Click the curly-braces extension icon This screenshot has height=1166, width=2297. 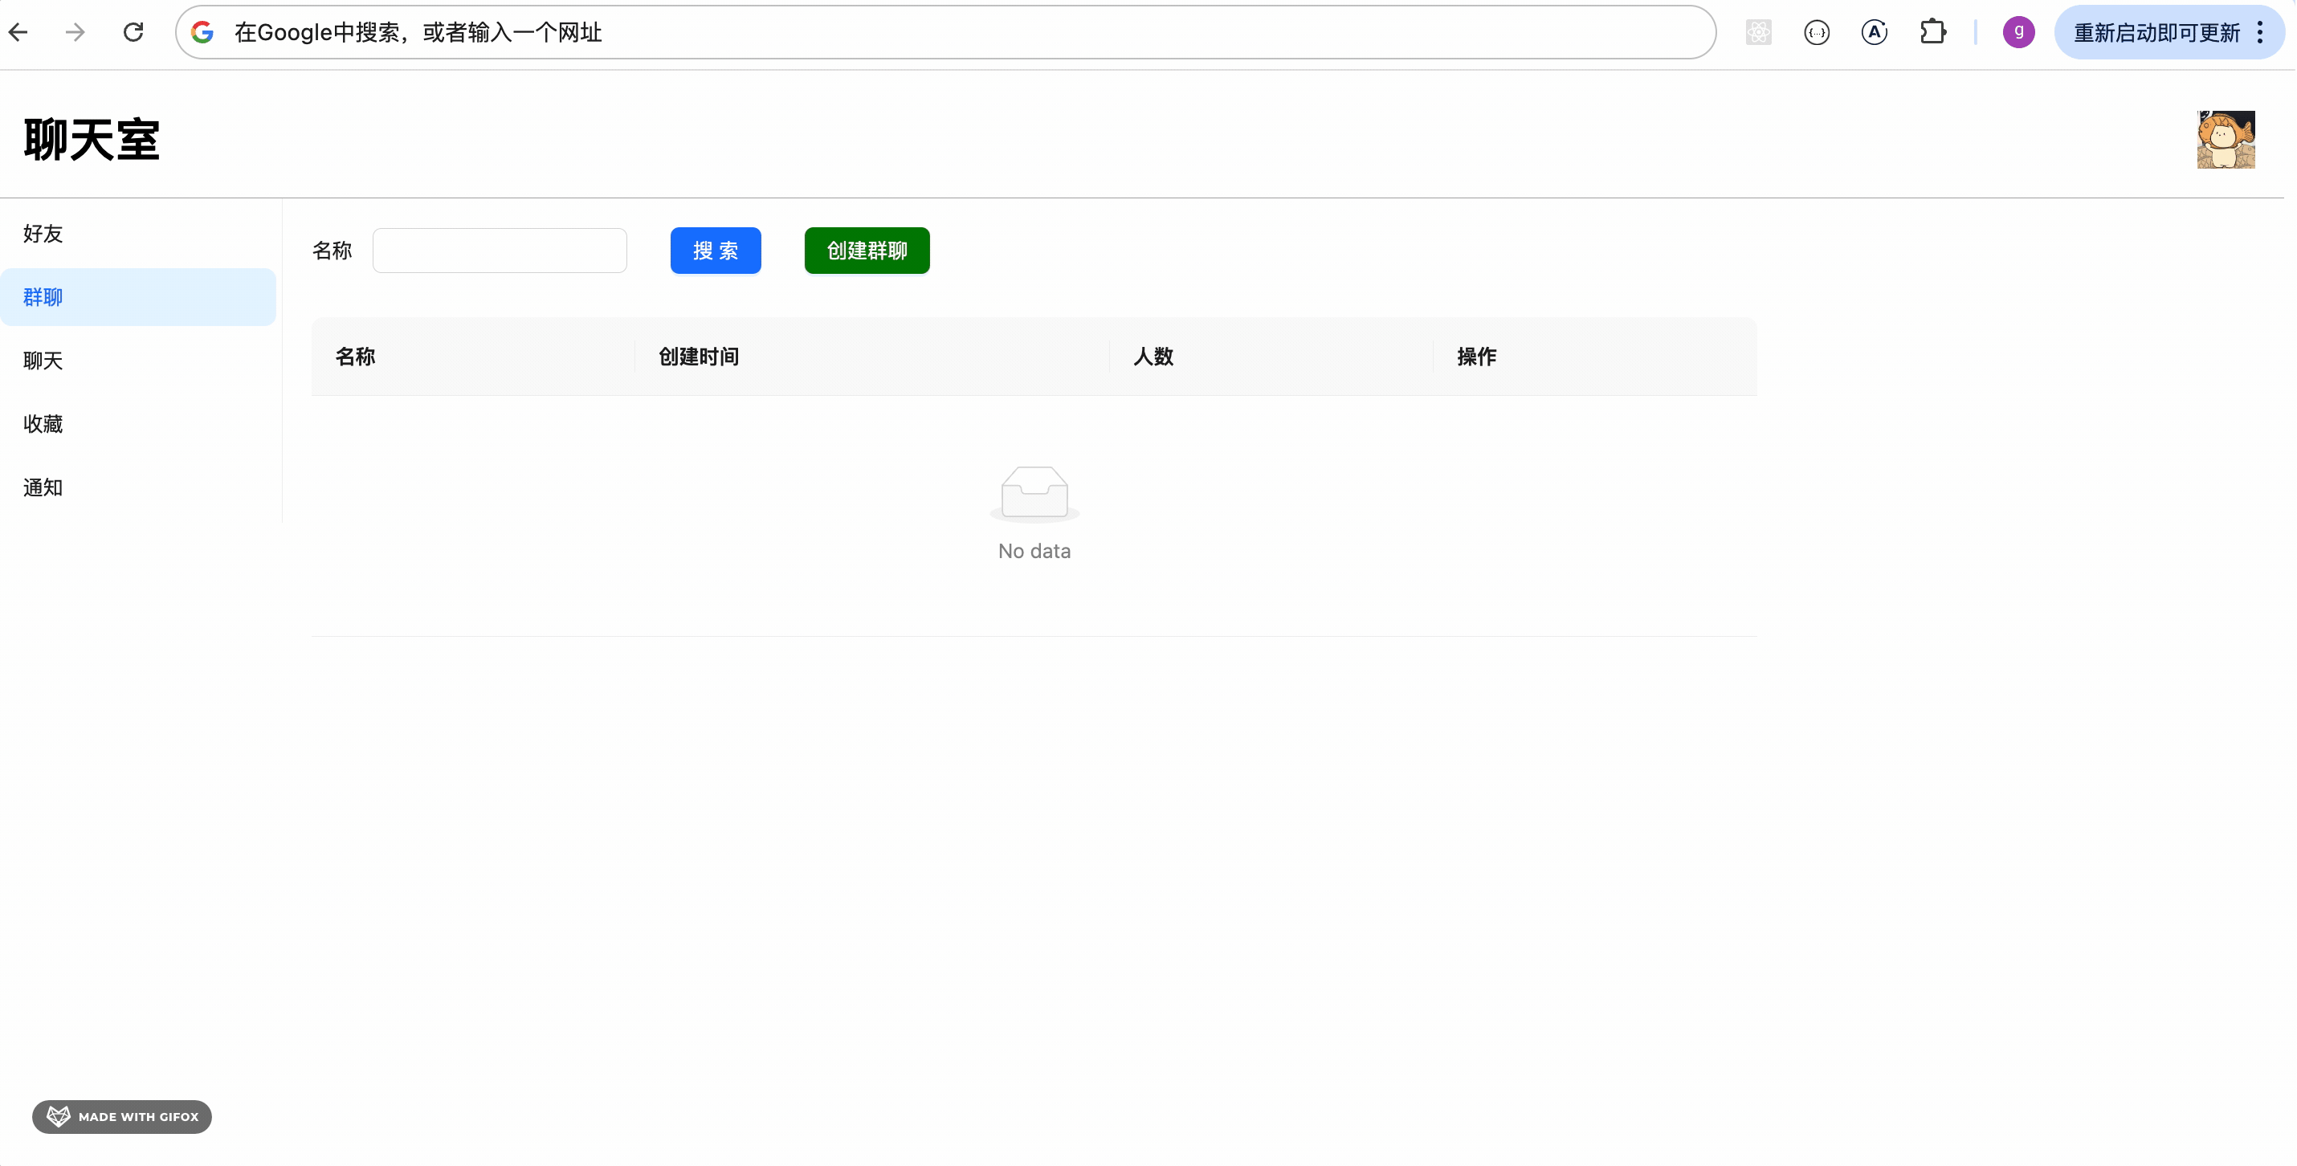pos(1817,33)
